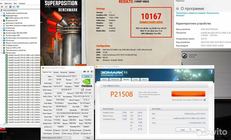231x140 pixels.
Task: Toggle automatically view results at 3DMark.com
Action: pos(205,100)
